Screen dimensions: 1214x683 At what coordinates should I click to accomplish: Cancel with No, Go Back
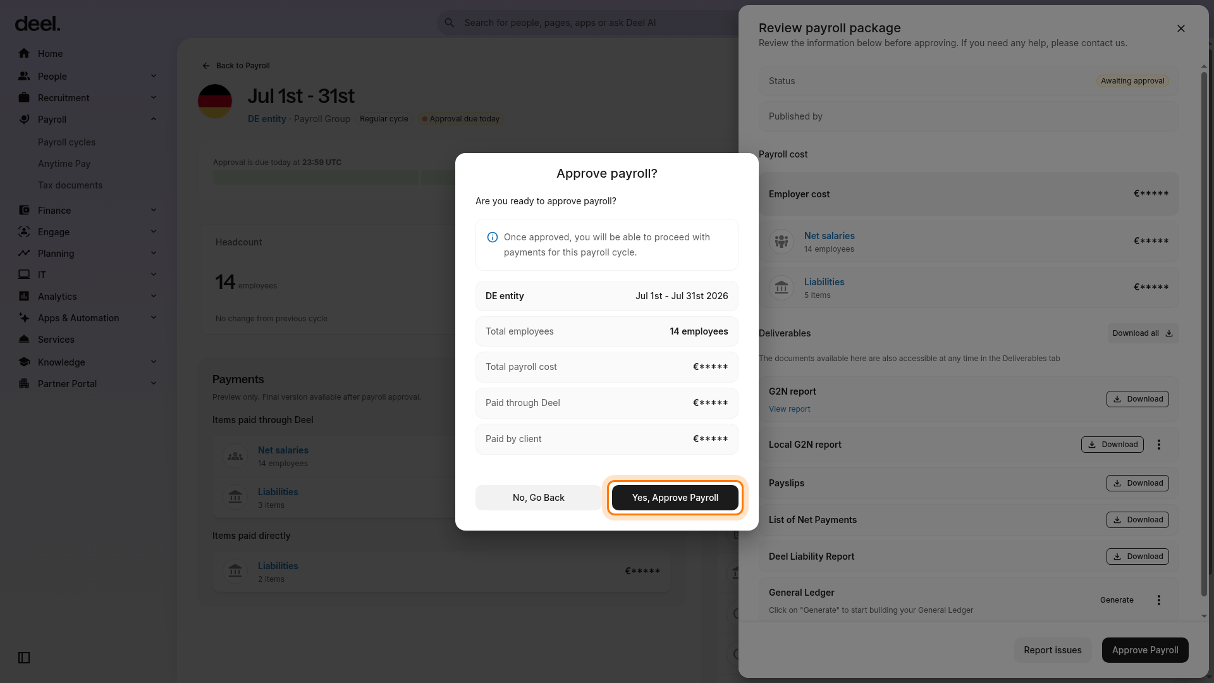click(x=539, y=498)
